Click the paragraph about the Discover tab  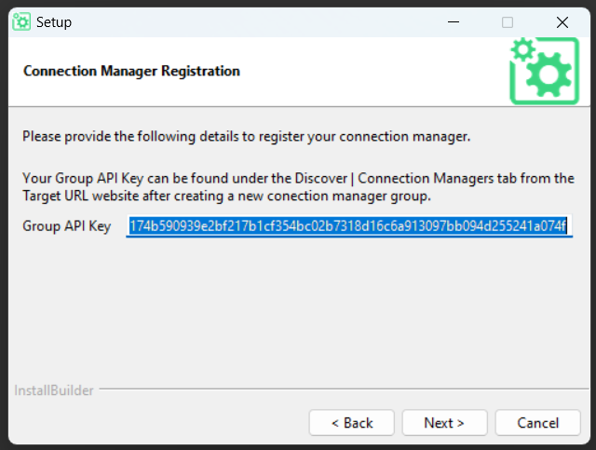tap(298, 186)
